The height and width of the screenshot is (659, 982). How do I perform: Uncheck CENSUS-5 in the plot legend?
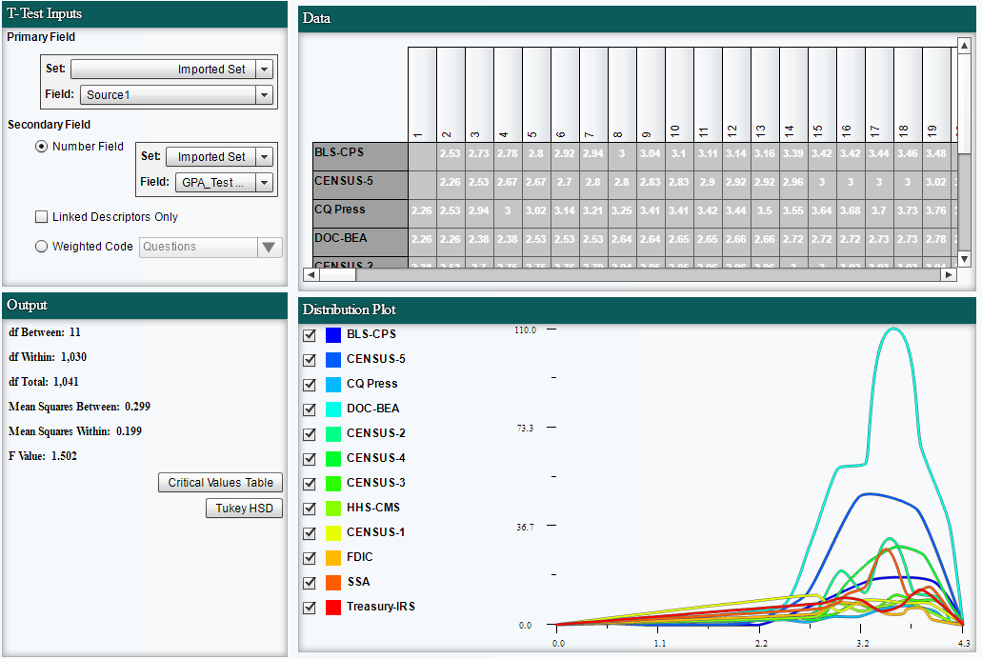(x=310, y=360)
